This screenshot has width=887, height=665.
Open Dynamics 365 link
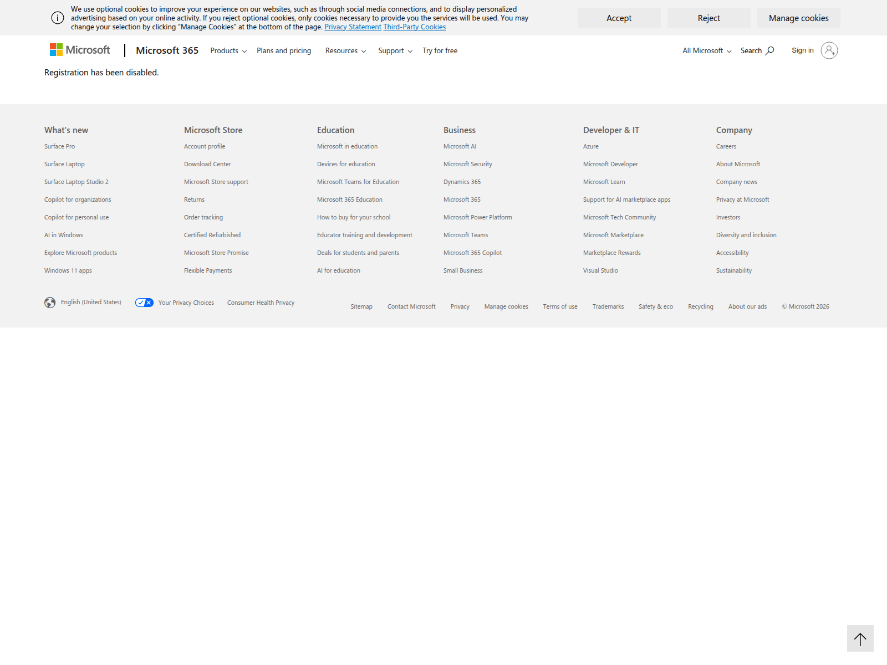[462, 182]
